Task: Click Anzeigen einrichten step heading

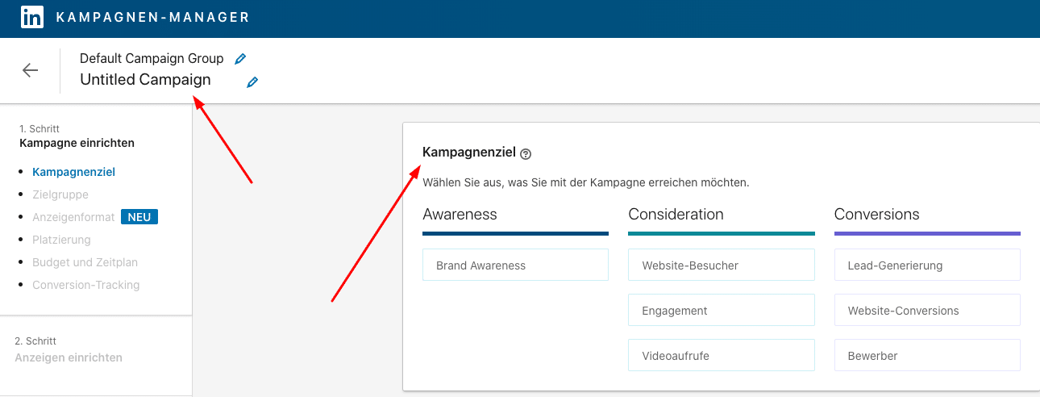Action: pos(69,357)
